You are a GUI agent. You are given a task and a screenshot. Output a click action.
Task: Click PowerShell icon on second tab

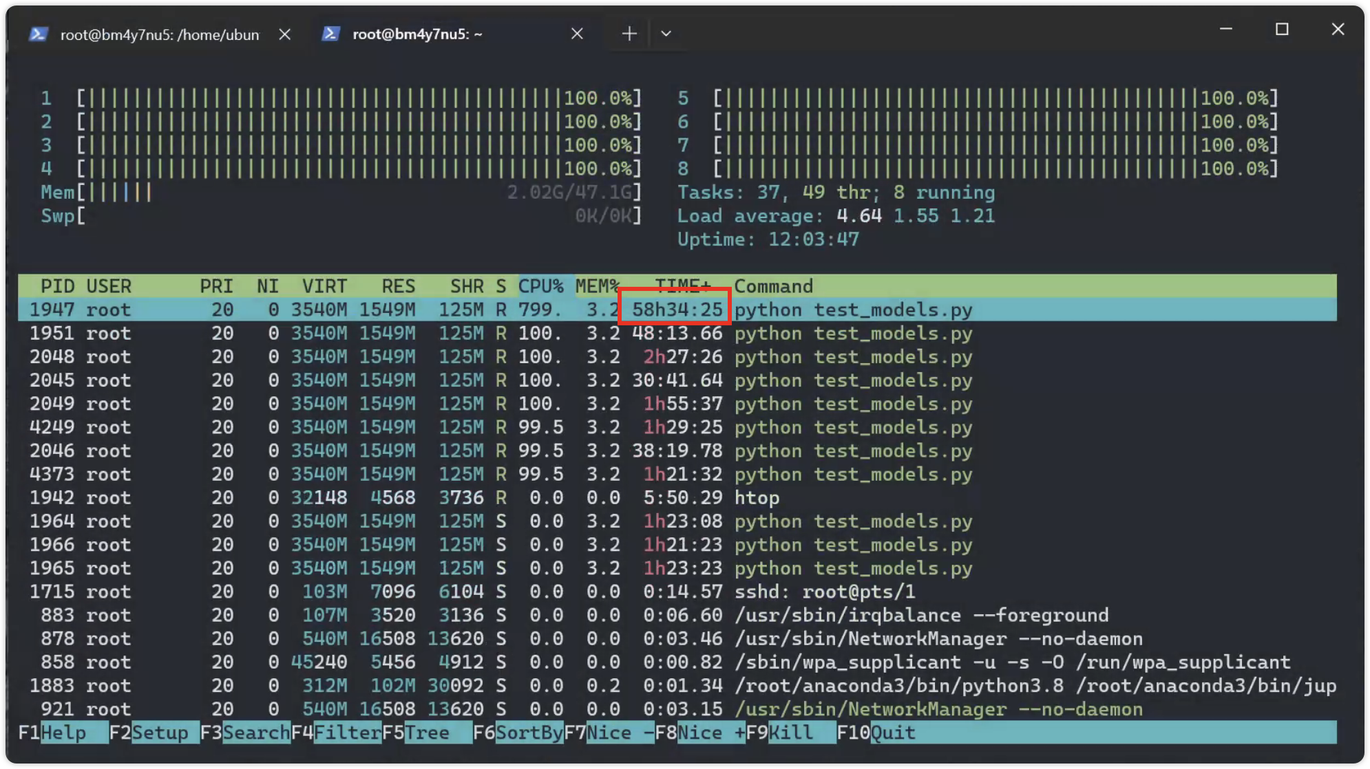(x=330, y=34)
